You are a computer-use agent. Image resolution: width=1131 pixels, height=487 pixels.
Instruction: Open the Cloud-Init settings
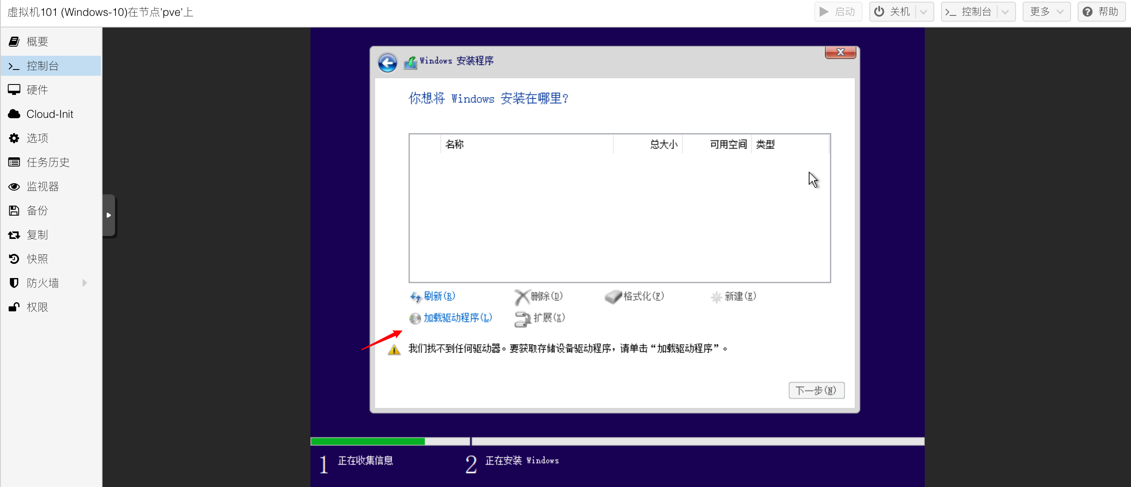(51, 114)
